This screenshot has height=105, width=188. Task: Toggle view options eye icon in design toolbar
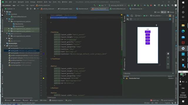coord(128,19)
